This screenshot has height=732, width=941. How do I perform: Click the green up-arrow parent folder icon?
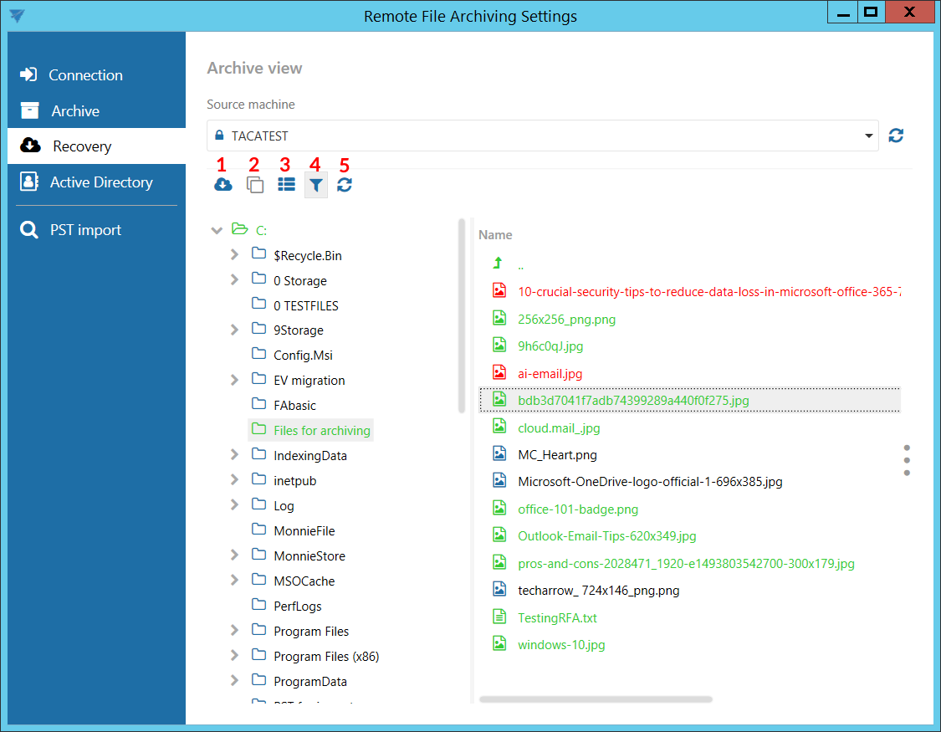[499, 264]
